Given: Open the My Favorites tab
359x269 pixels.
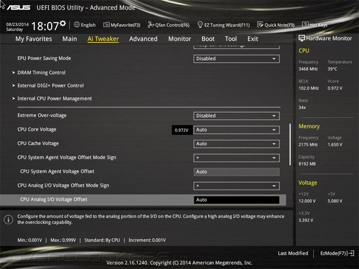Looking at the screenshot, I should pyautogui.click(x=34, y=39).
